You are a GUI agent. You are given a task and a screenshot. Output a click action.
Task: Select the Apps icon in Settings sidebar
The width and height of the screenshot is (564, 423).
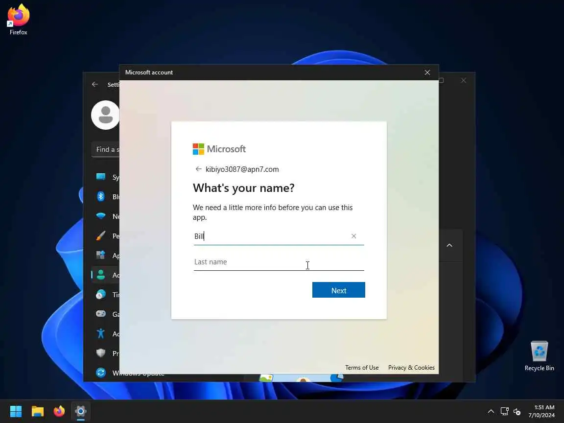(x=101, y=255)
